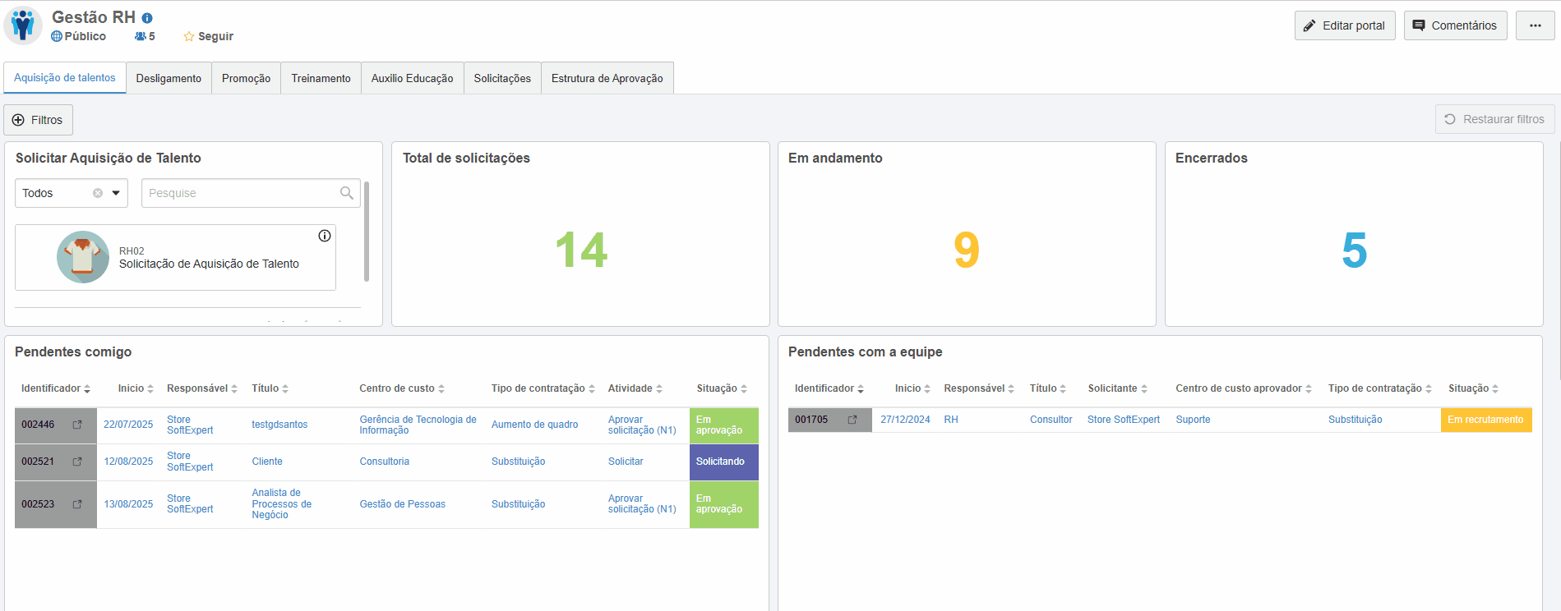Open record 002521 via external link icon
1561x611 pixels.
click(x=77, y=462)
